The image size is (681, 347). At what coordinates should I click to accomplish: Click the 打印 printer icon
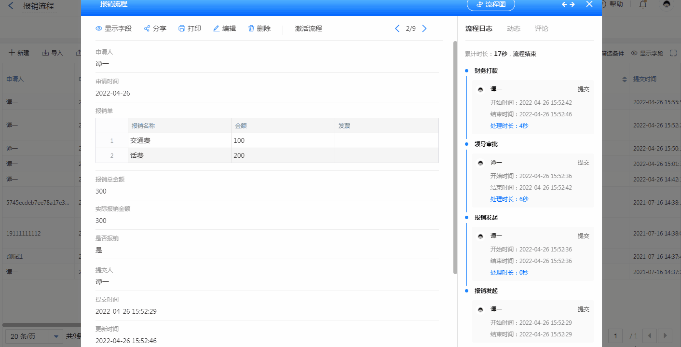[x=182, y=28]
